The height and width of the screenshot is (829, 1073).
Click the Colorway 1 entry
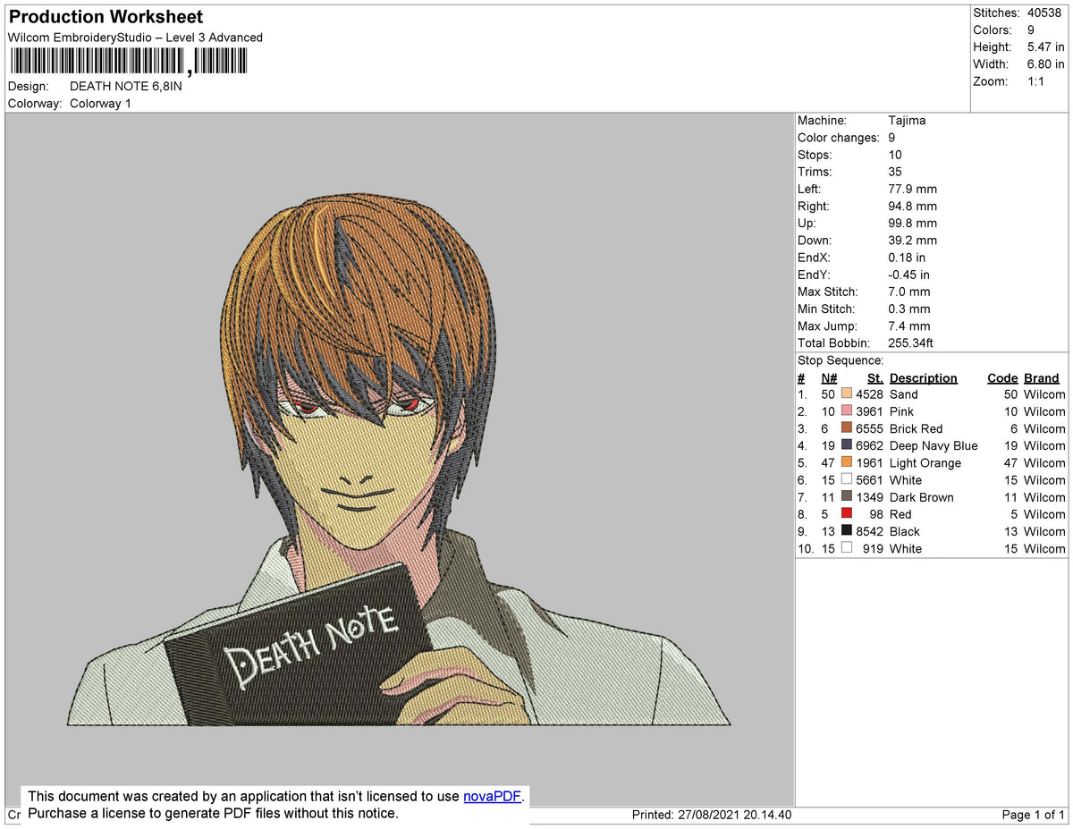pos(100,103)
